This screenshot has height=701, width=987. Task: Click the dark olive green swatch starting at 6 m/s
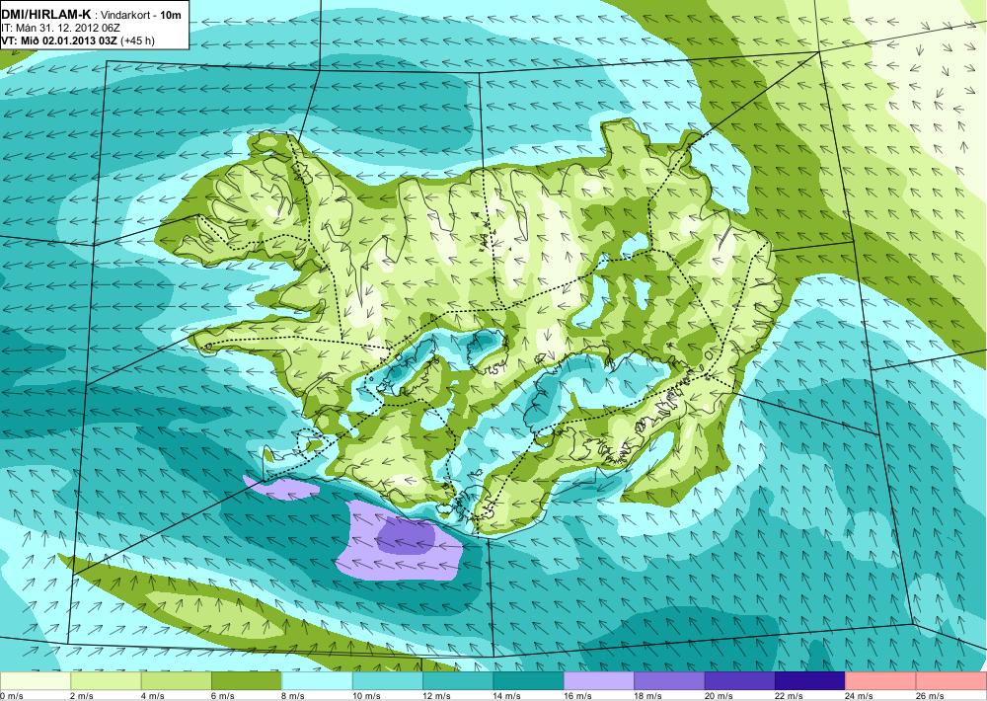tap(247, 681)
